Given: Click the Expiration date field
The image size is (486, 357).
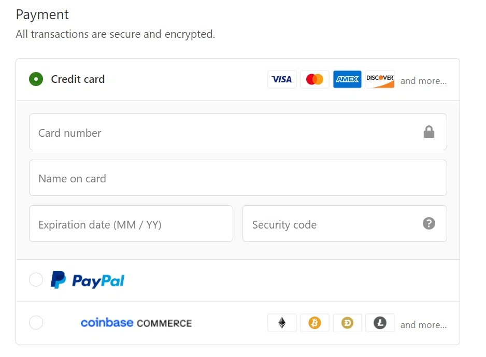Looking at the screenshot, I should click(x=131, y=224).
